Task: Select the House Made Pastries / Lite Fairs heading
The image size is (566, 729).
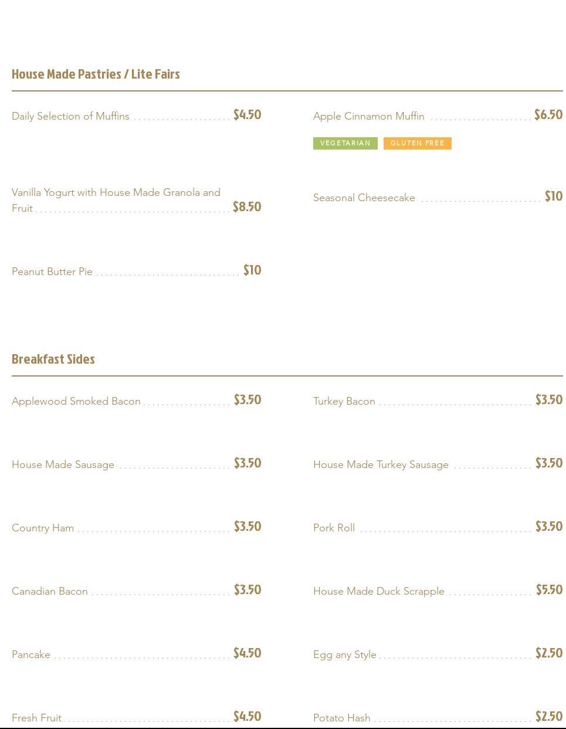Action: (96, 74)
